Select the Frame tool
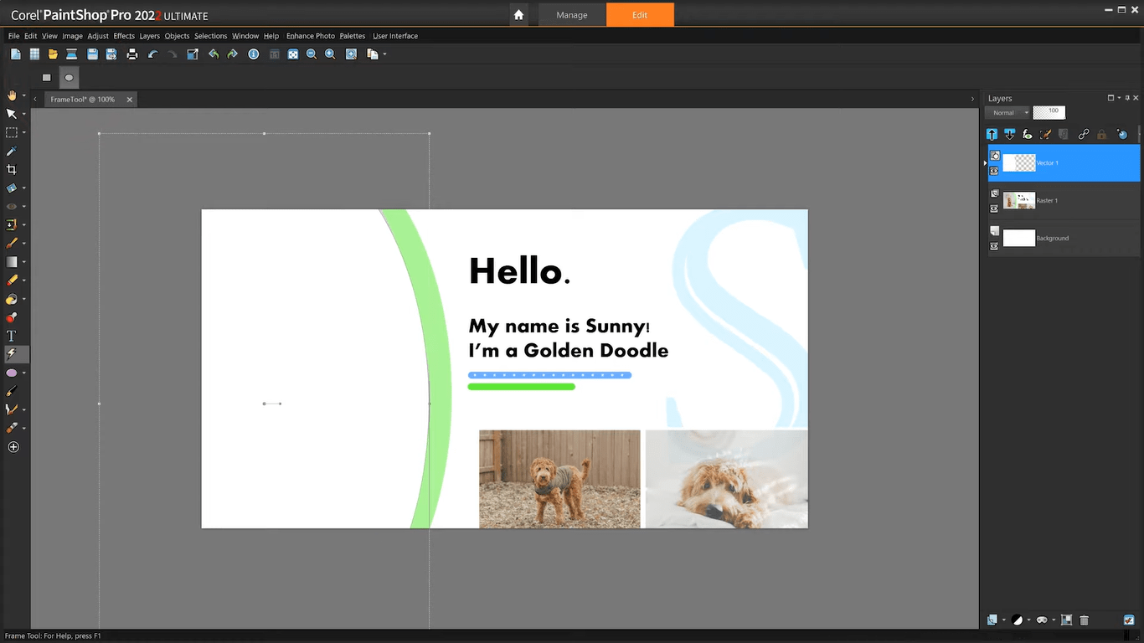1144x643 pixels. pyautogui.click(x=12, y=354)
